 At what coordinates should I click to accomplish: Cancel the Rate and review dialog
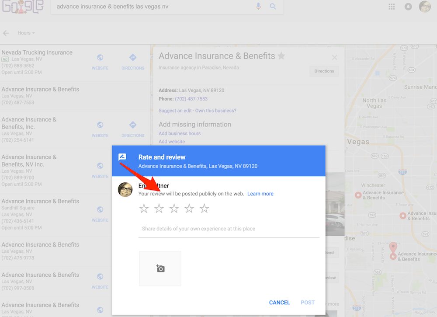279,303
